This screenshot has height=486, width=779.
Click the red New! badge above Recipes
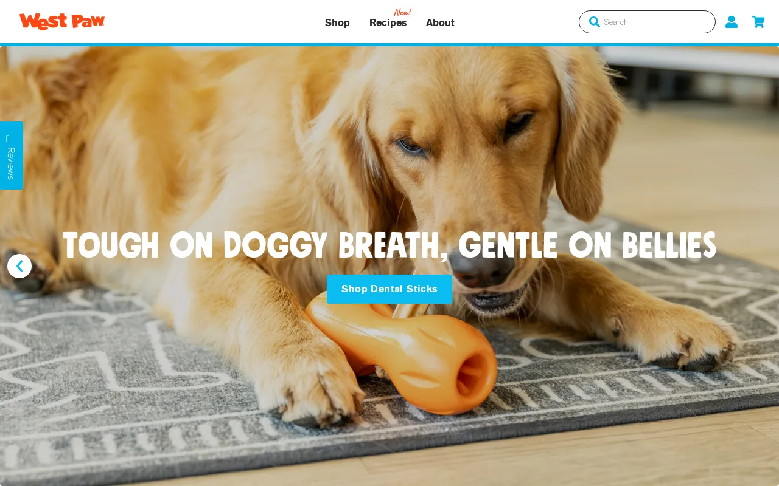[x=402, y=12]
